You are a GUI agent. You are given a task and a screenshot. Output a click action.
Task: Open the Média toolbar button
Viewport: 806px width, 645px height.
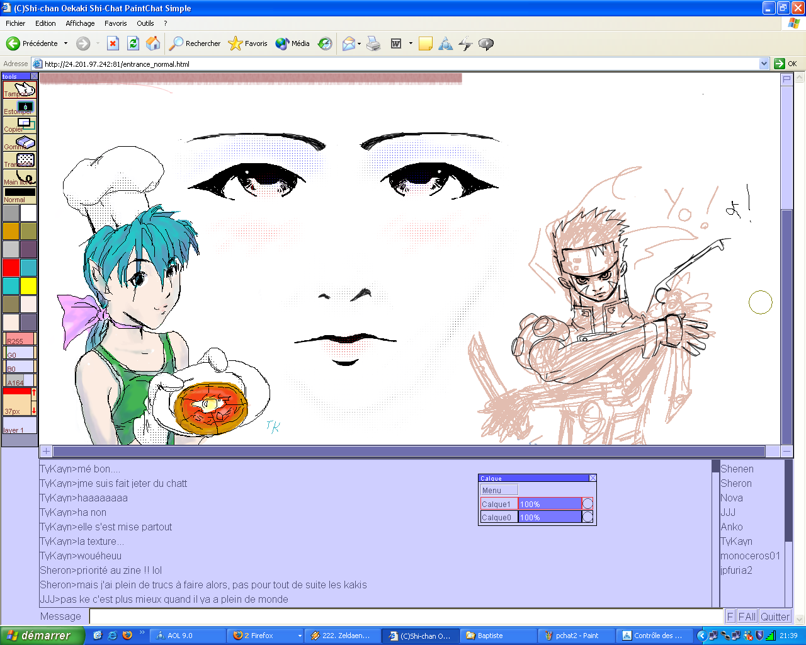click(x=293, y=43)
